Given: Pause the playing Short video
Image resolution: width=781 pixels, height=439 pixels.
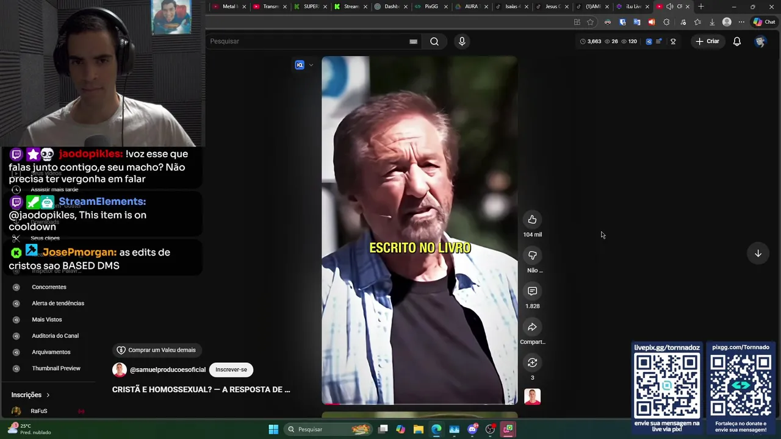Looking at the screenshot, I should click(x=419, y=230).
